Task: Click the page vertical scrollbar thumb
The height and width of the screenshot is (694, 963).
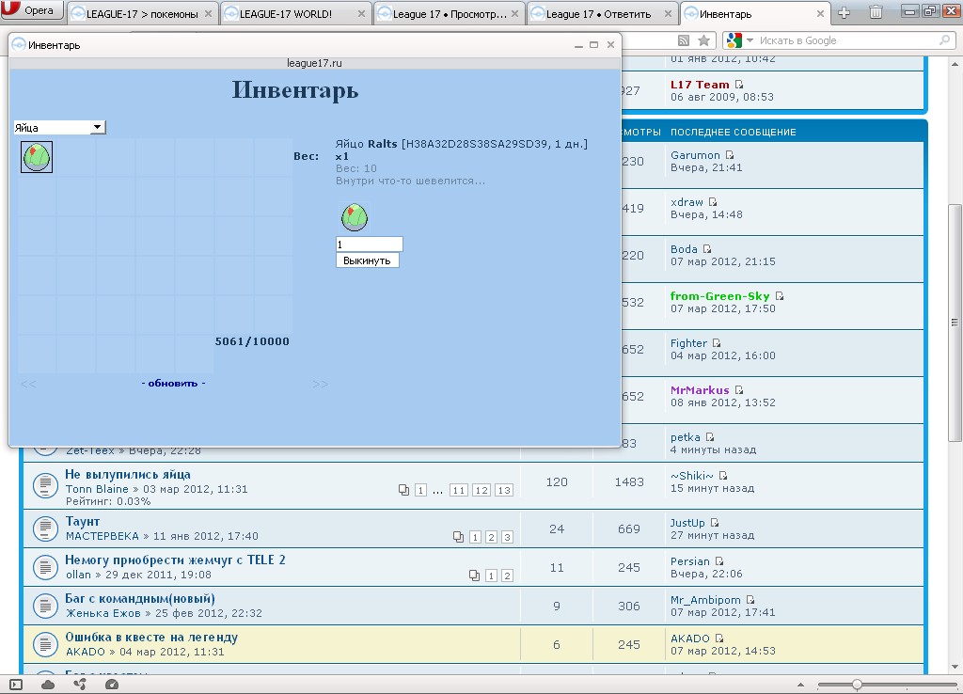Action: 955,323
